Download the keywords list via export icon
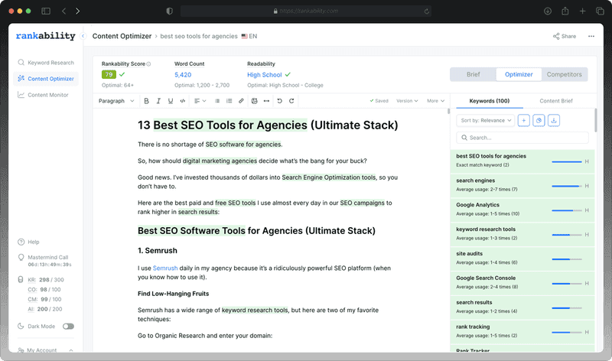Image resolution: width=612 pixels, height=361 pixels. click(554, 120)
